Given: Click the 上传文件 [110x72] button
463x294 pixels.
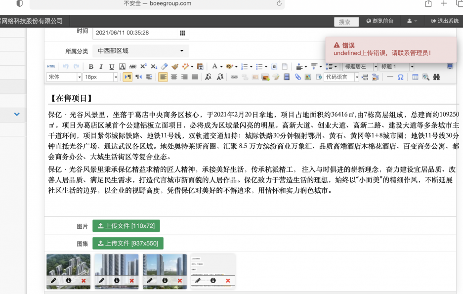Looking at the screenshot, I should coord(126,226).
